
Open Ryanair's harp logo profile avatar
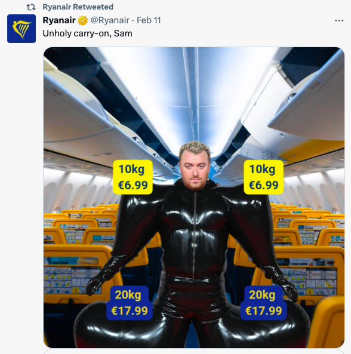[x=21, y=29]
